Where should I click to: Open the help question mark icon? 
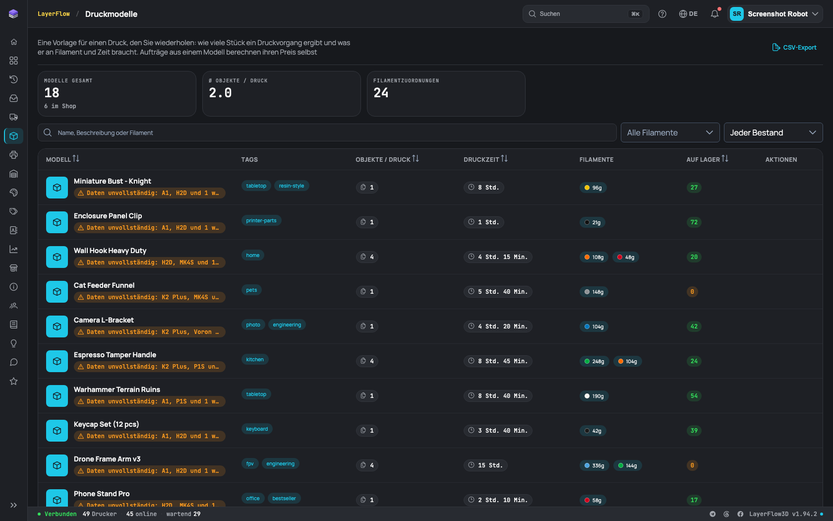(x=662, y=14)
